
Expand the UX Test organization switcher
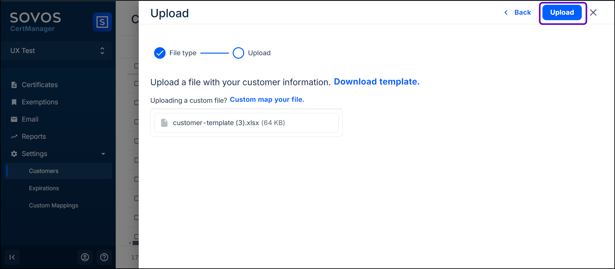pyautogui.click(x=102, y=51)
